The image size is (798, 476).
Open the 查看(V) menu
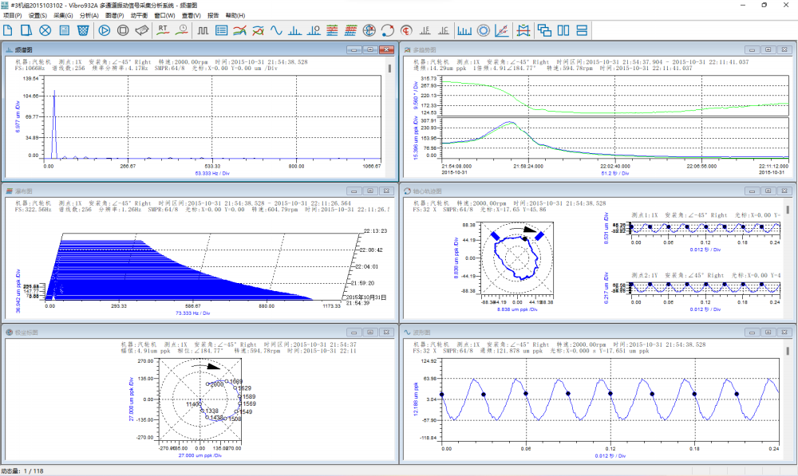[x=192, y=16]
